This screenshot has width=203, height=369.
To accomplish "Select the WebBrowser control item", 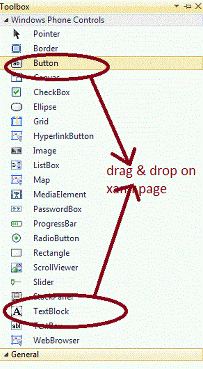I will tap(101, 341).
